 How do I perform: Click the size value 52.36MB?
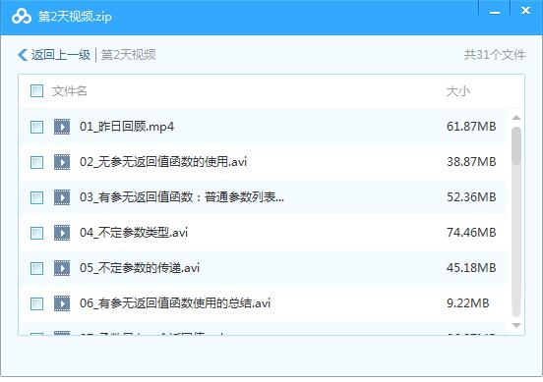click(x=471, y=197)
